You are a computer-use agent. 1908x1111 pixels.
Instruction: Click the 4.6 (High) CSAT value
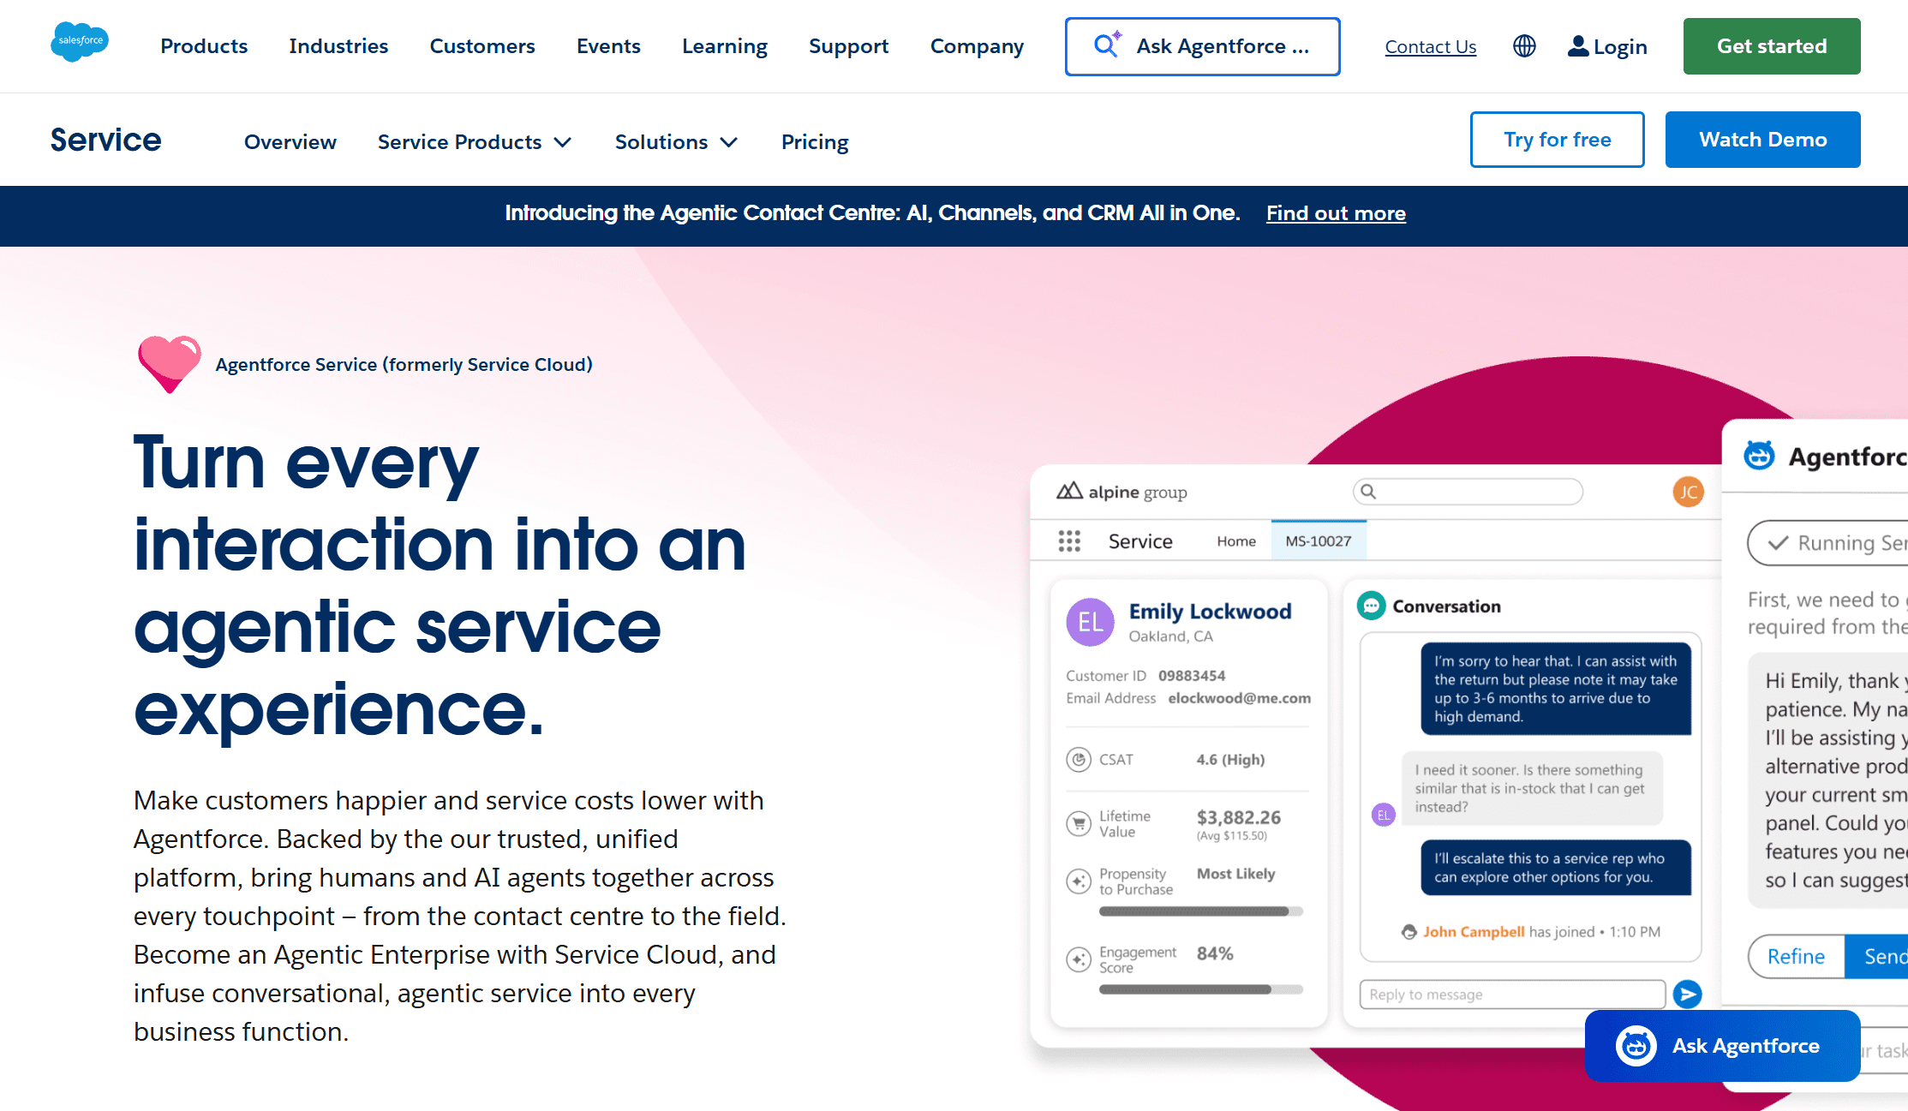1230,760
